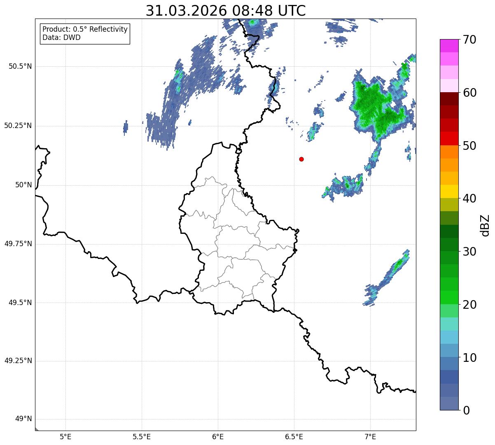
Task: Click the "49.5°N" latitude label
Action: [20, 303]
